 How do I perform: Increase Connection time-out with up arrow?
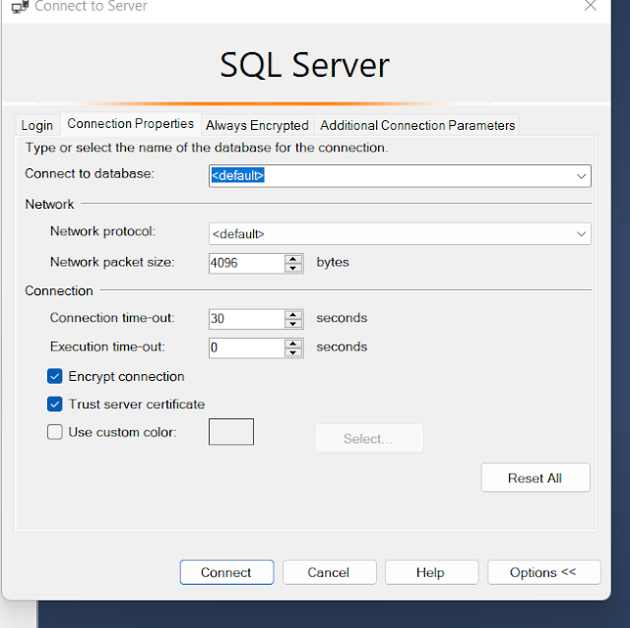click(293, 314)
